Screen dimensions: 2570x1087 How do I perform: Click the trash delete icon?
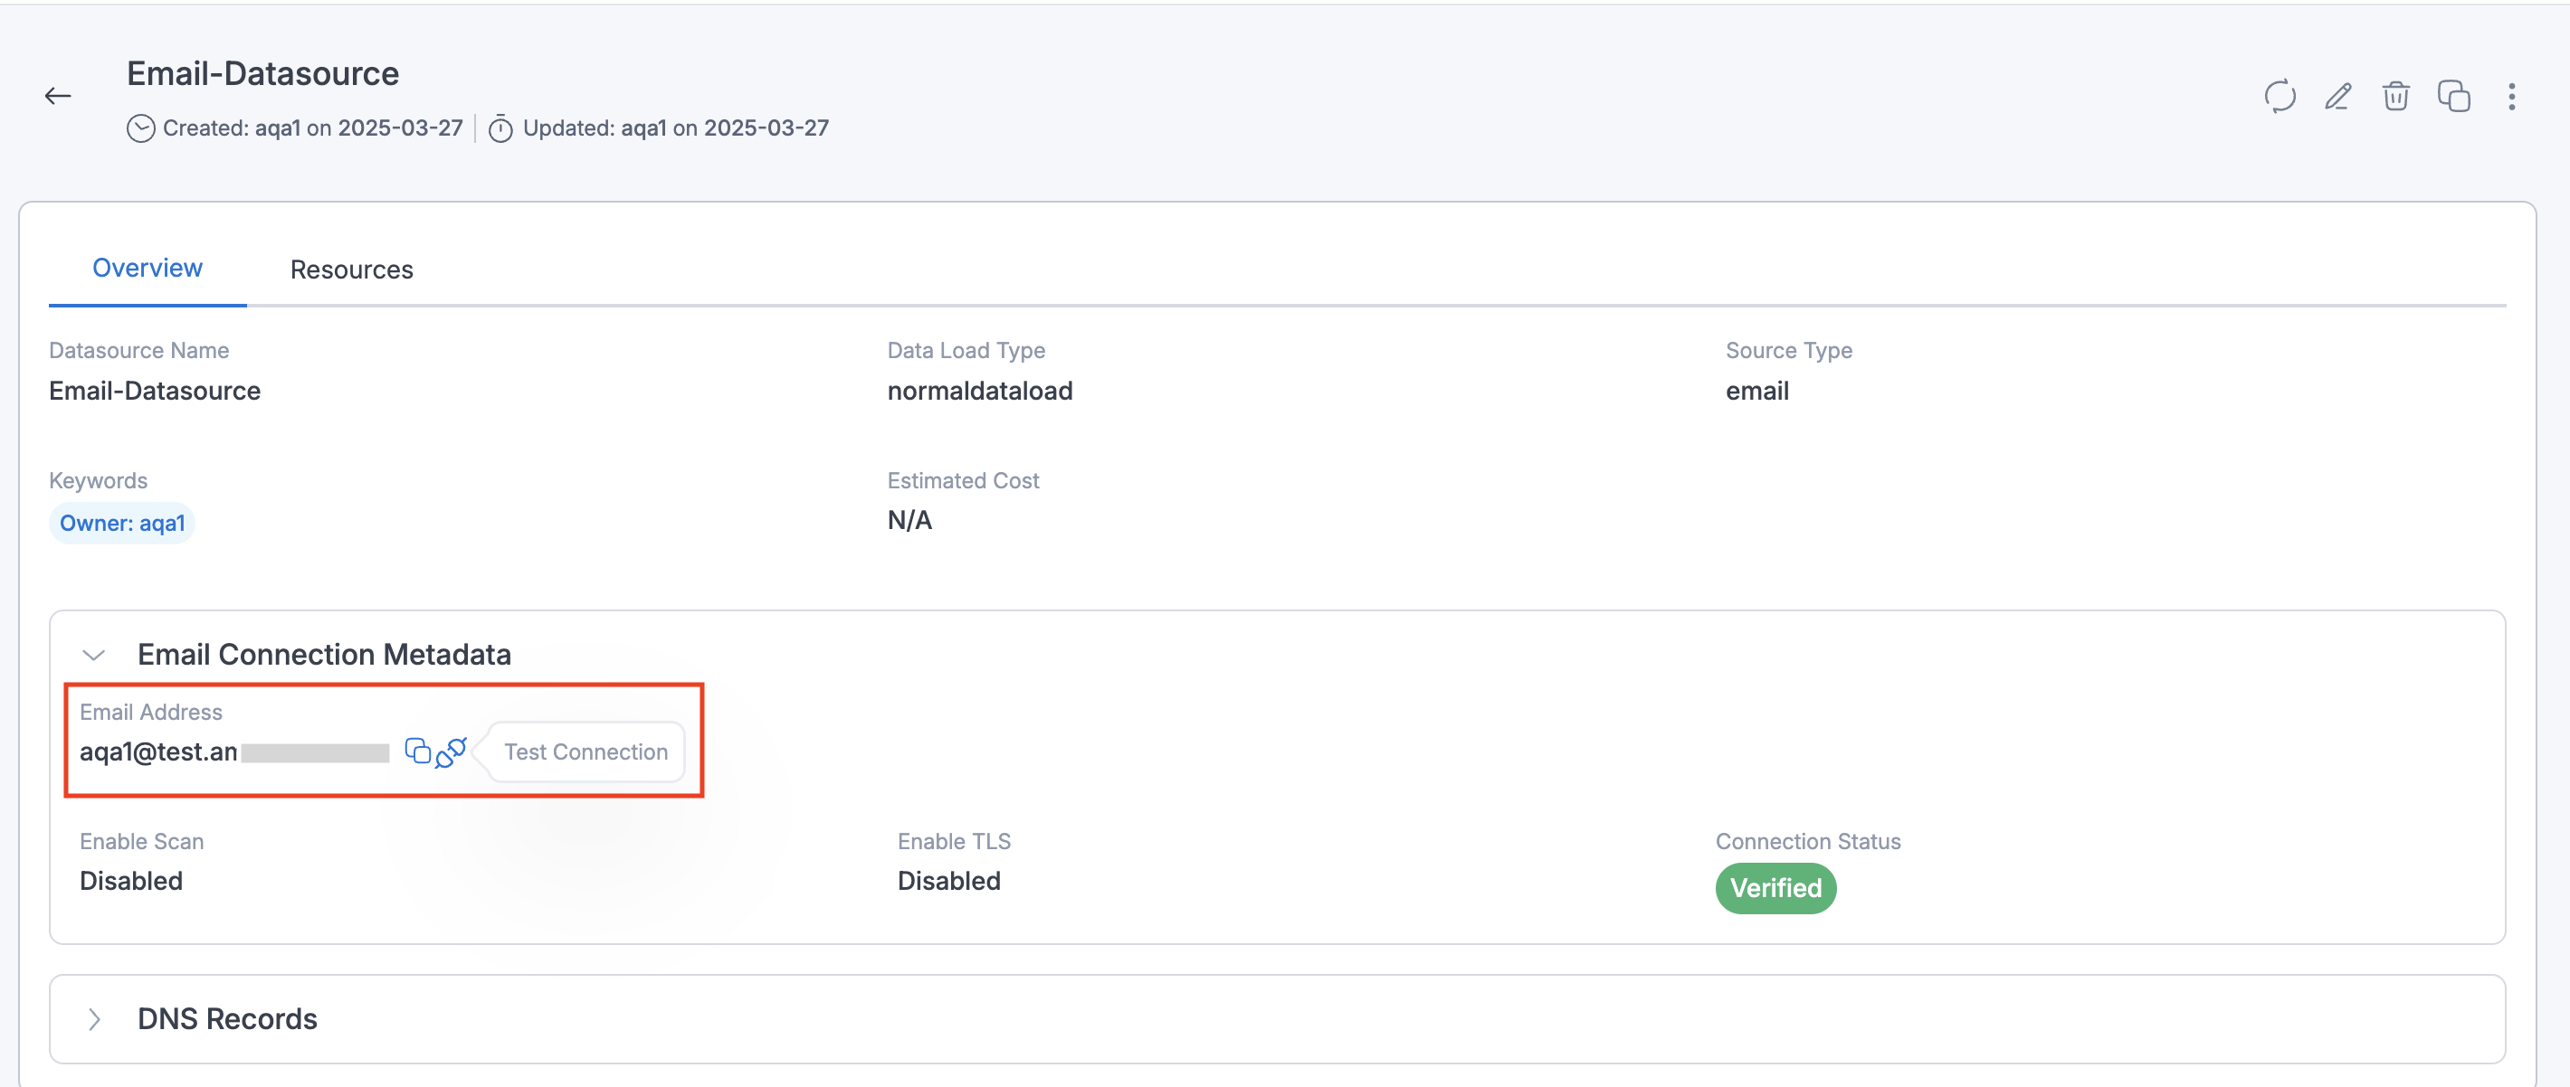[x=2395, y=97]
